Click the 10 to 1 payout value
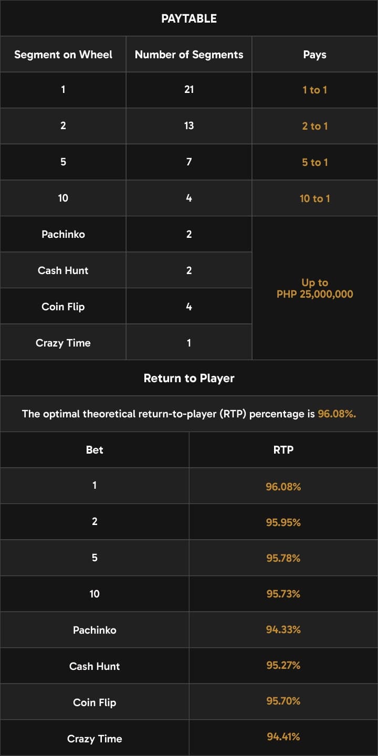Image resolution: width=378 pixels, height=756 pixels. tap(315, 198)
